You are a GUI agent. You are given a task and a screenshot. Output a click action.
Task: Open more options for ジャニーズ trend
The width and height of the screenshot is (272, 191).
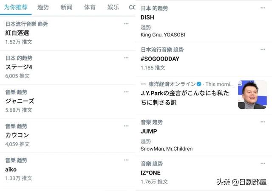(x=126, y=92)
